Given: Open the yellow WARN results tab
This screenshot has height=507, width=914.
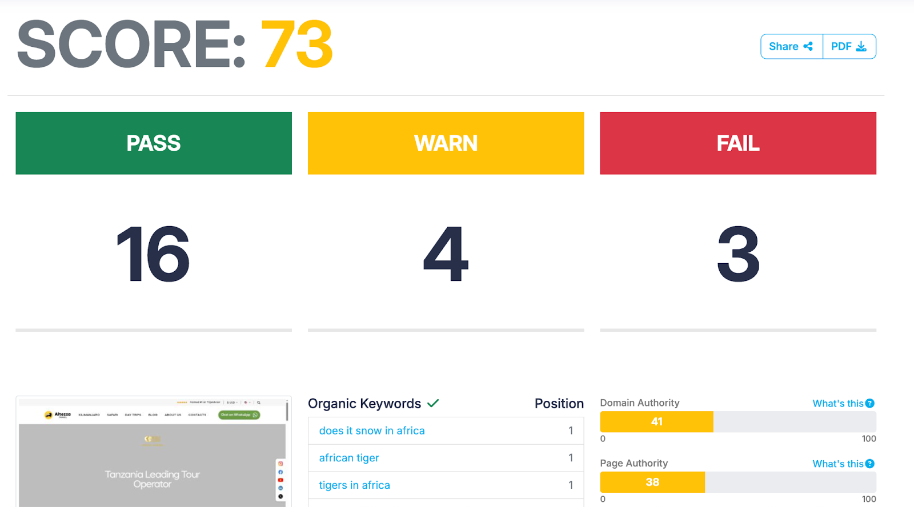Looking at the screenshot, I should pos(446,143).
